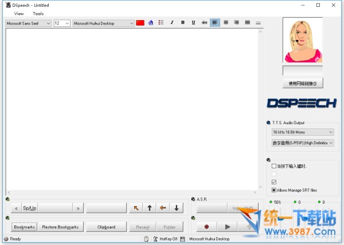Click the icon beside A.S.R. label
This screenshot has height=245, width=344.
coord(193,199)
